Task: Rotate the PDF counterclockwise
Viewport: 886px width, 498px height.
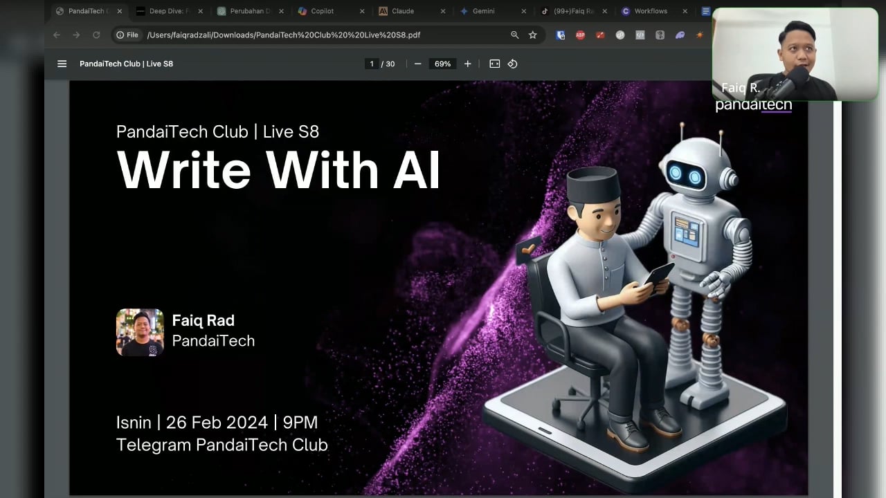Action: [512, 64]
